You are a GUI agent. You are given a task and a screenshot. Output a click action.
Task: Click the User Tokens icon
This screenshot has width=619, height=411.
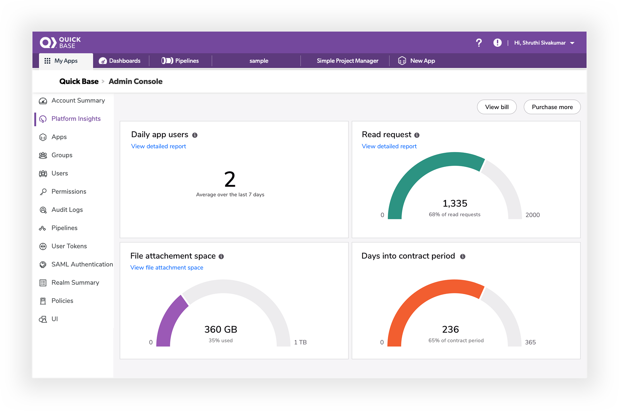coord(43,246)
